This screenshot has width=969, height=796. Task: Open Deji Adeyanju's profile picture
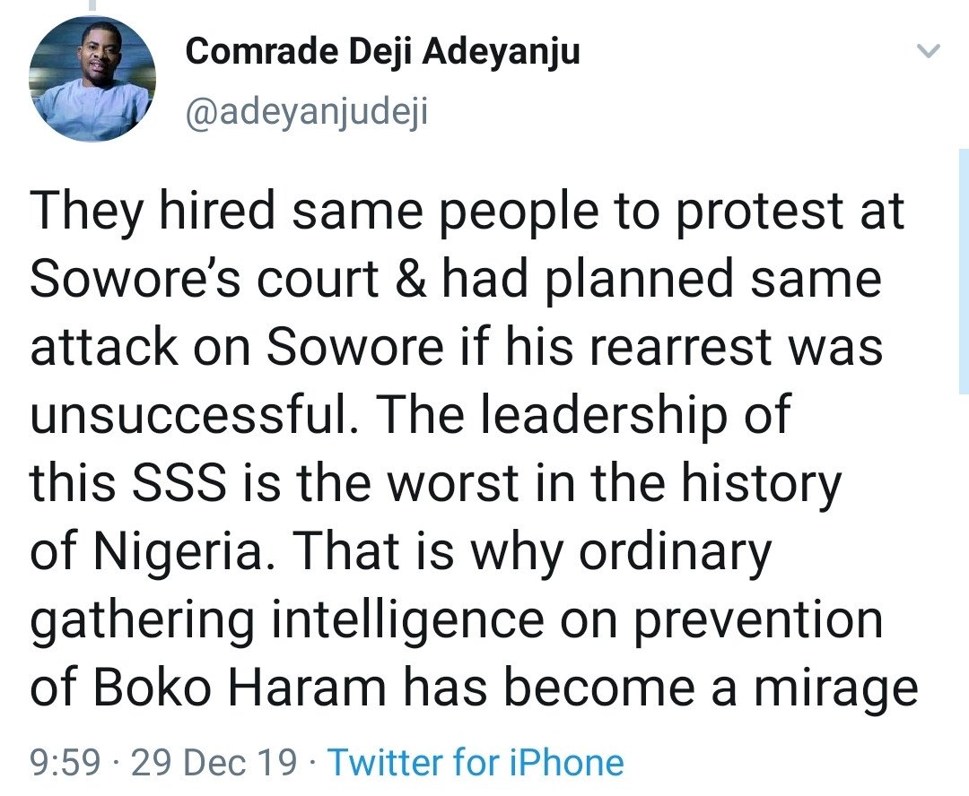[x=92, y=79]
